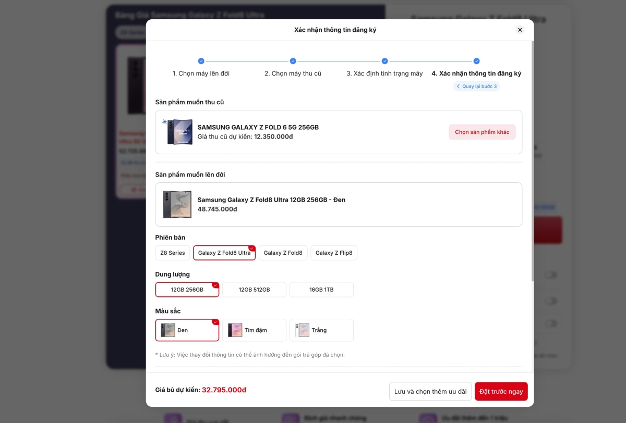Screen dimensions: 626x423
Task: Click the dialog vertical scrollbar
Action: pos(532,161)
